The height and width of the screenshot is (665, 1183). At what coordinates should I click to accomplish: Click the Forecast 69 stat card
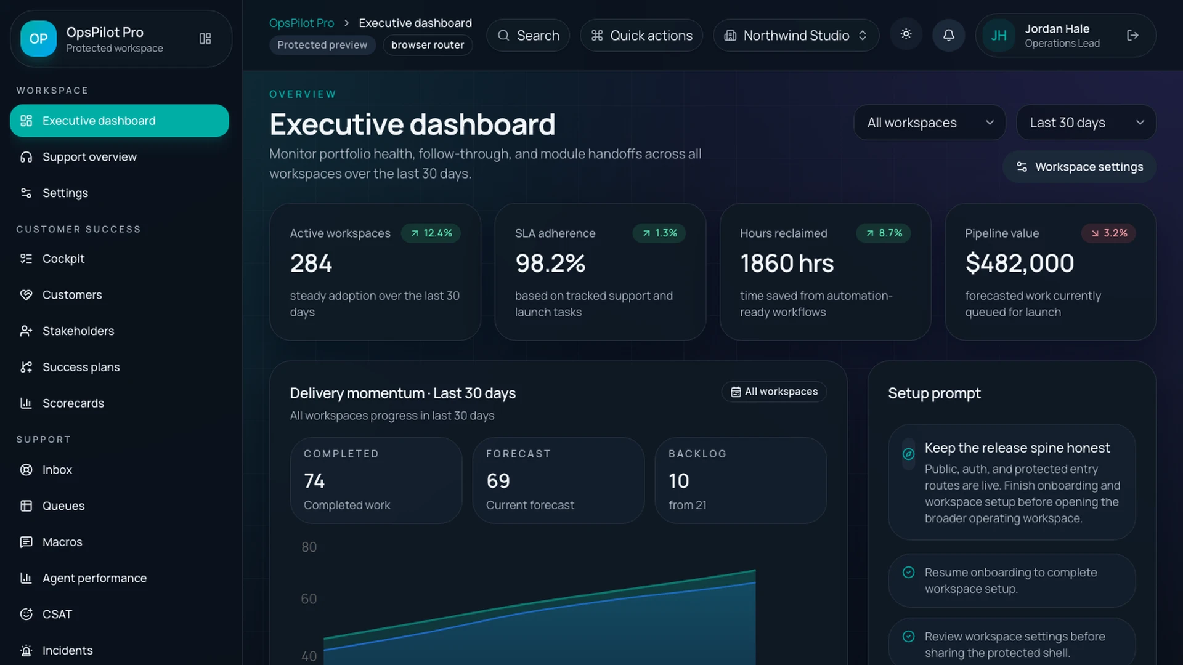(558, 480)
